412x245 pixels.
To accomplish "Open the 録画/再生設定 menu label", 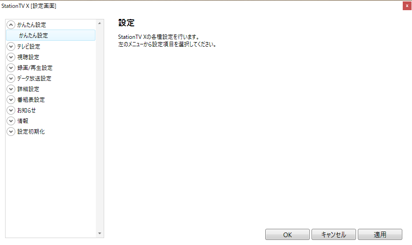I will tap(35, 67).
